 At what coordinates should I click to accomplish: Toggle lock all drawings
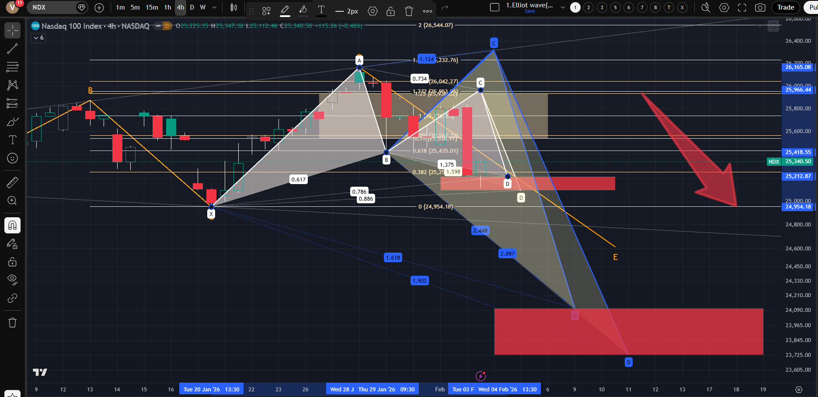tap(12, 262)
